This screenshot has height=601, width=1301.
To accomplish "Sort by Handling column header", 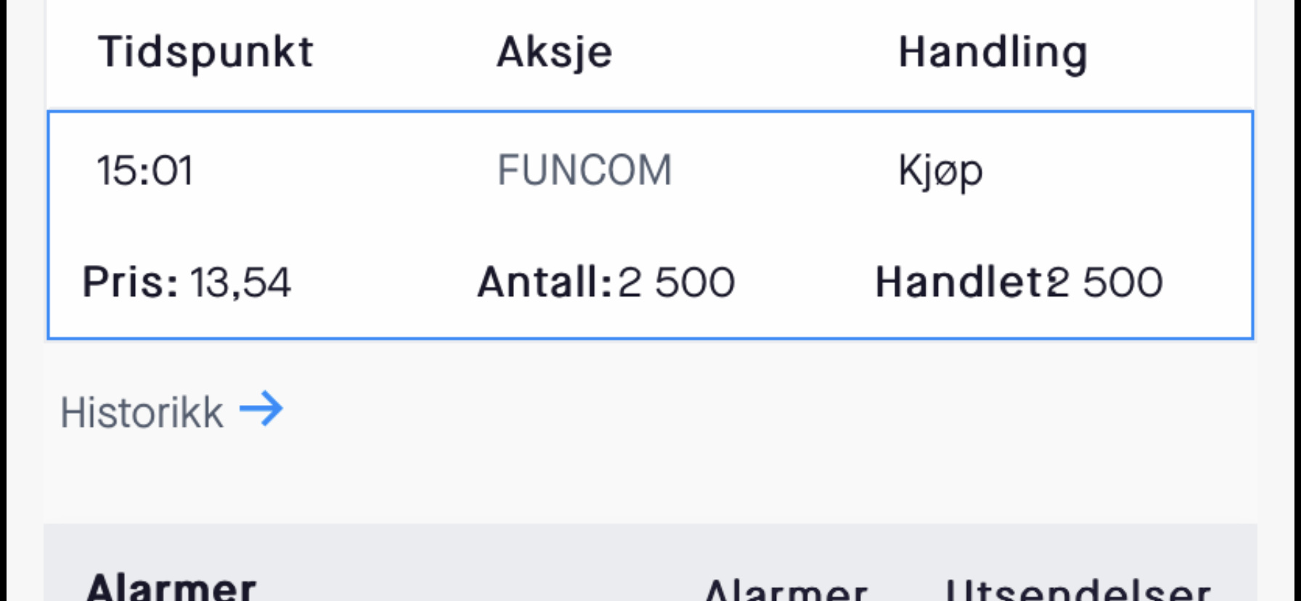I will [x=992, y=54].
